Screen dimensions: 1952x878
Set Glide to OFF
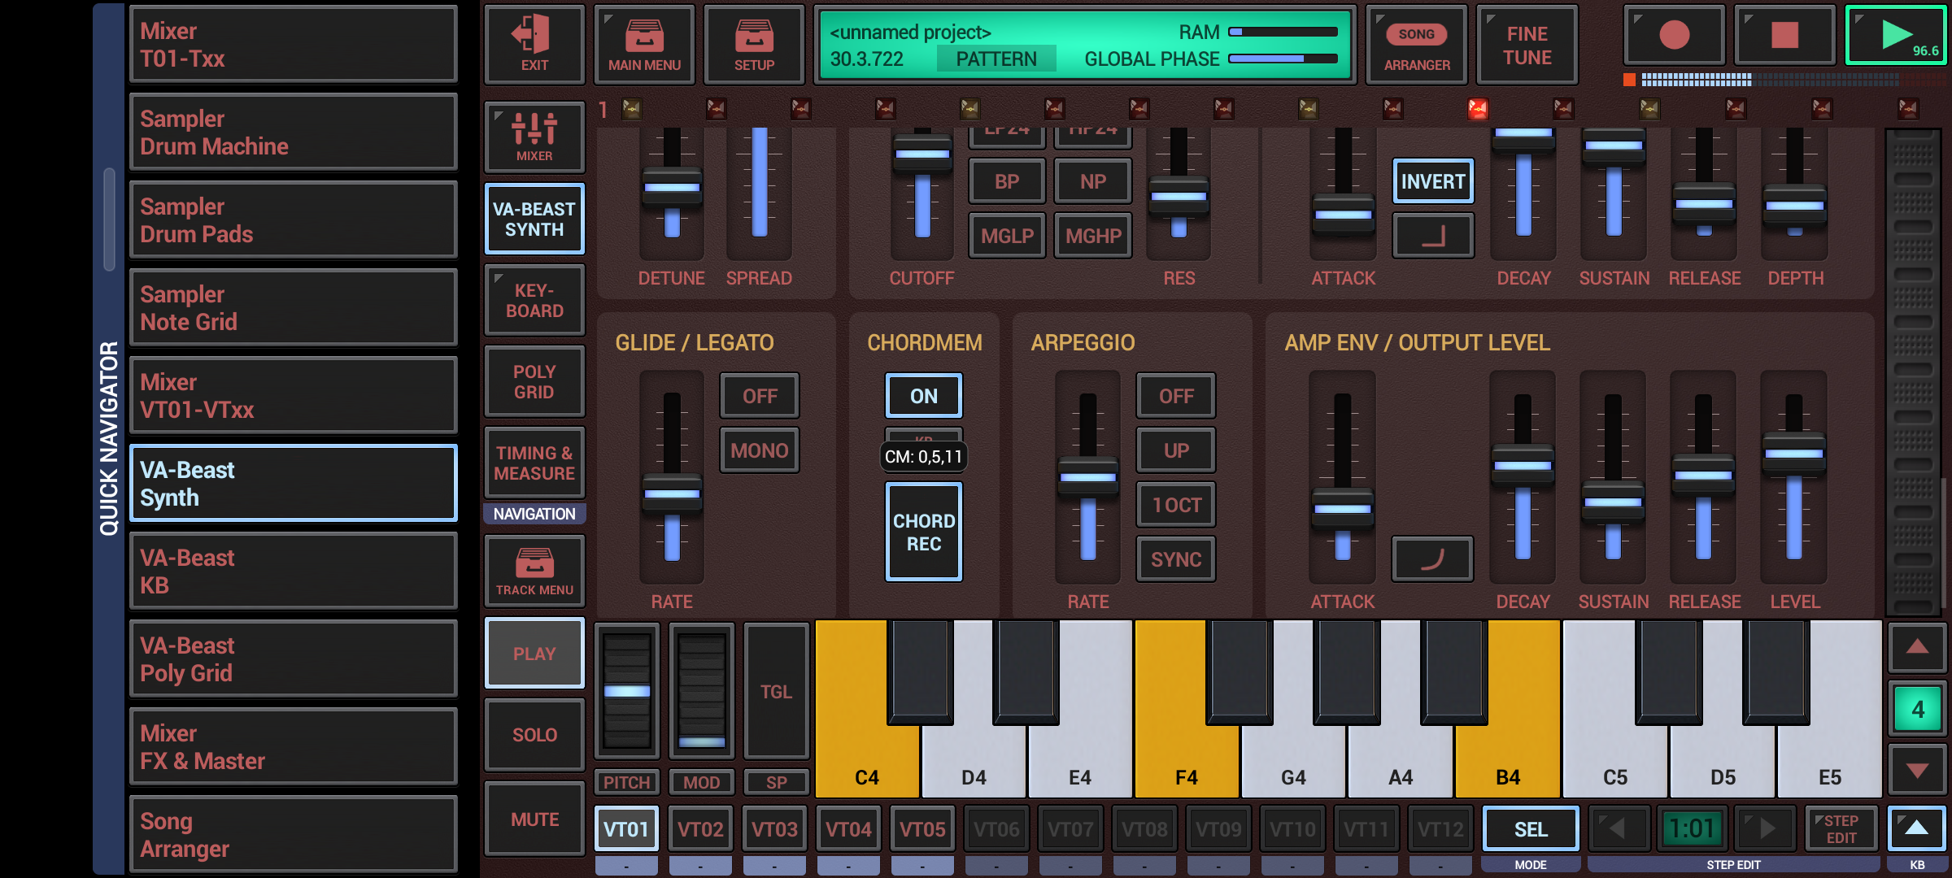click(x=760, y=396)
